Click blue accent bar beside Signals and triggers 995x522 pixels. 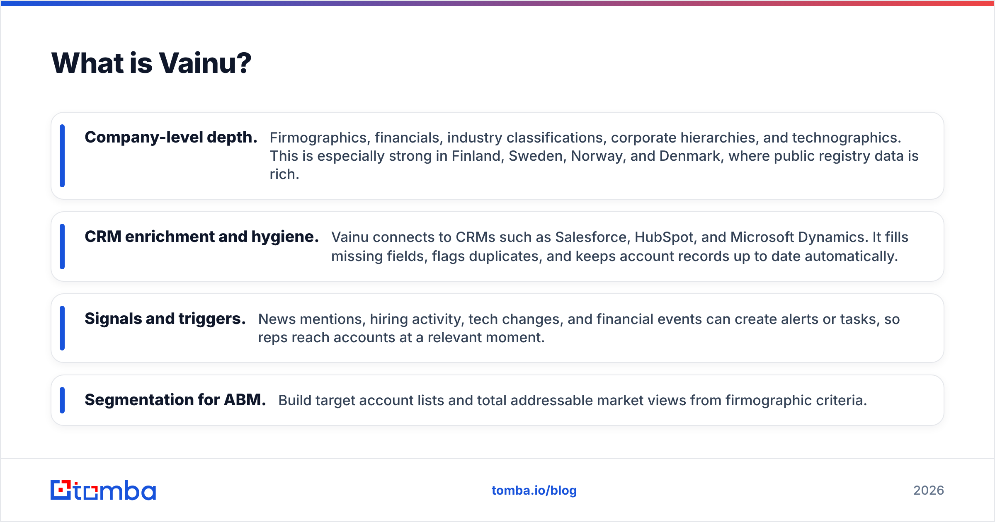pos(62,328)
